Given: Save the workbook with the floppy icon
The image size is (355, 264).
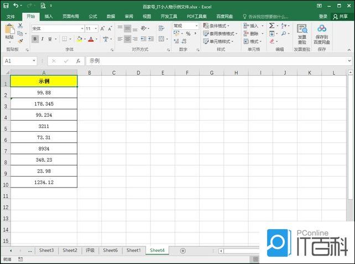Looking at the screenshot, I should pyautogui.click(x=6, y=6).
